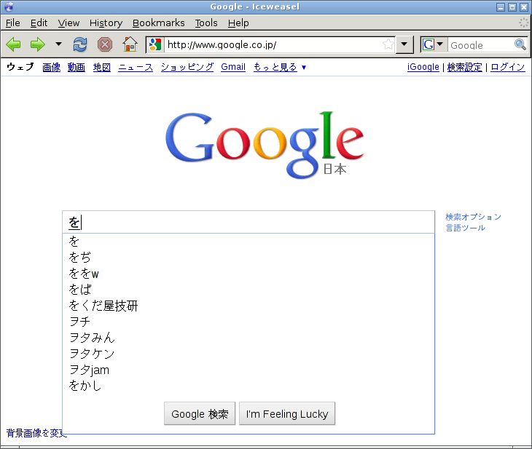Select the suggestion ヲタjam
The image size is (532, 449).
coord(249,370)
